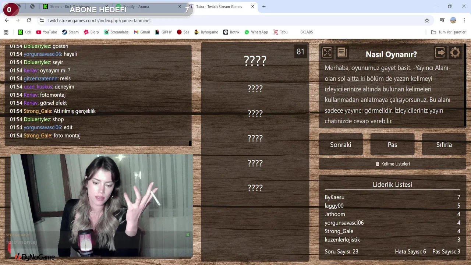Click the chat panel scrollbar handle
Screen dimensions: 471x265
coord(190,143)
